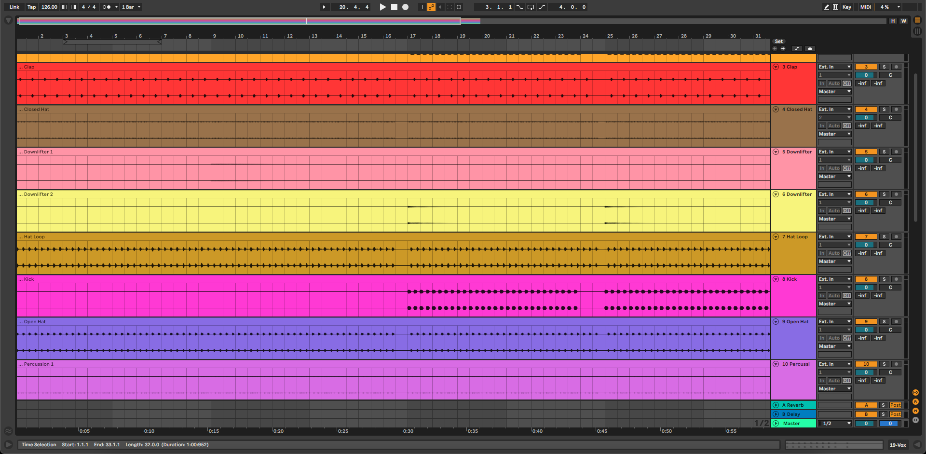The width and height of the screenshot is (926, 454).
Task: Click the Set locator button
Action: coord(778,41)
